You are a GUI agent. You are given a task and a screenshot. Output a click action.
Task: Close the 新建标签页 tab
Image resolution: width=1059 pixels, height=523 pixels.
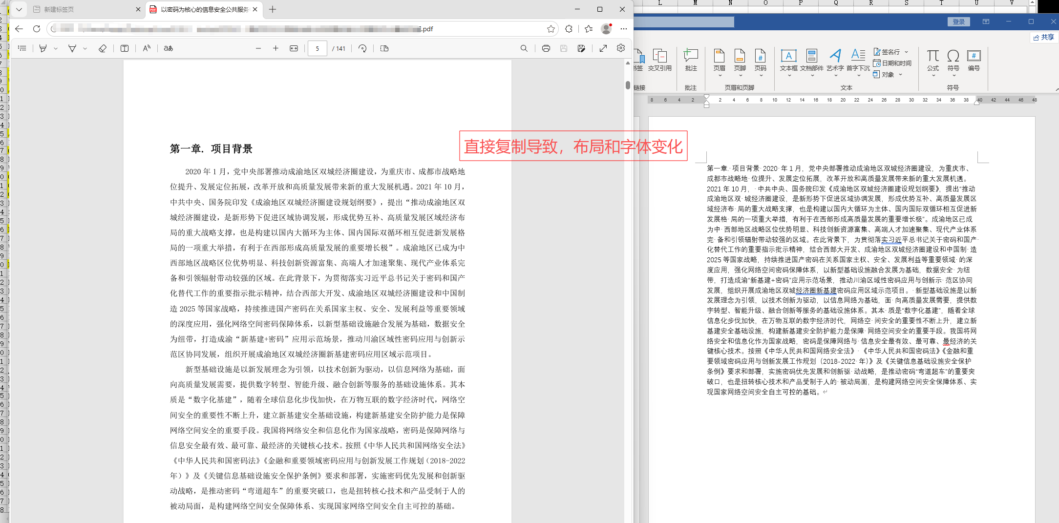tap(138, 9)
